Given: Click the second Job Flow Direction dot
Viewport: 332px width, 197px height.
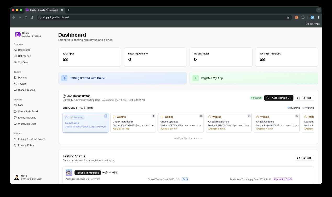Looking at the screenshot, I should [x=197, y=138].
